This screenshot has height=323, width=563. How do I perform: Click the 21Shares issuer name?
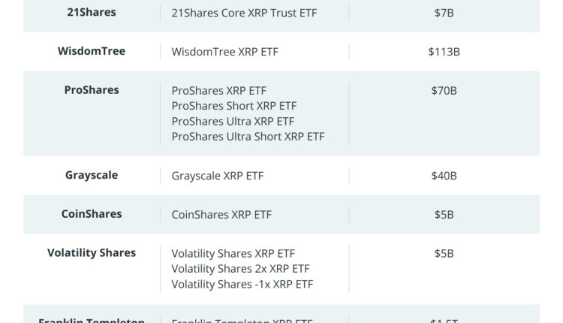click(x=92, y=13)
